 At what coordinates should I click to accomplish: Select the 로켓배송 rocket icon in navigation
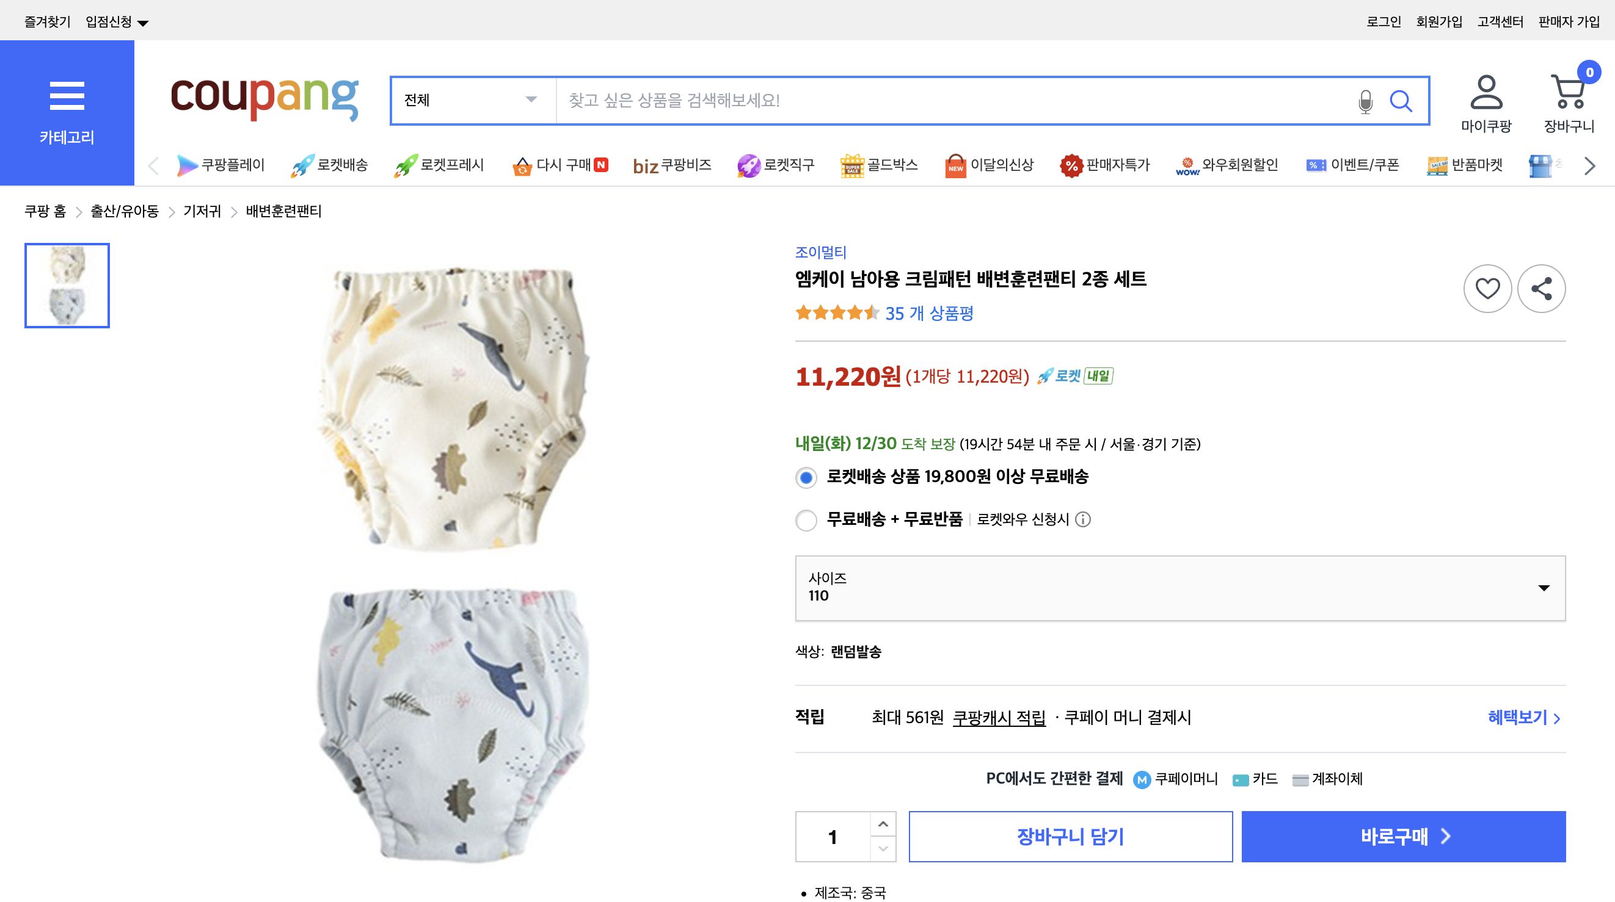tap(302, 165)
